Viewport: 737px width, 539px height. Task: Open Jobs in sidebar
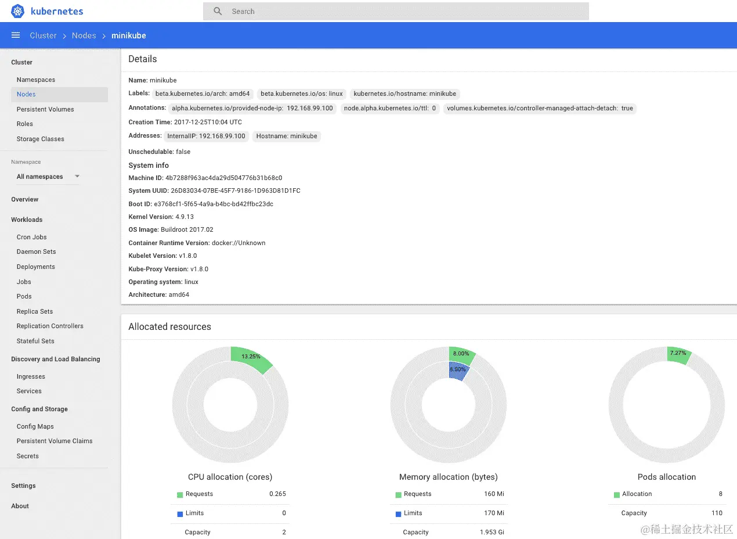coord(24,282)
